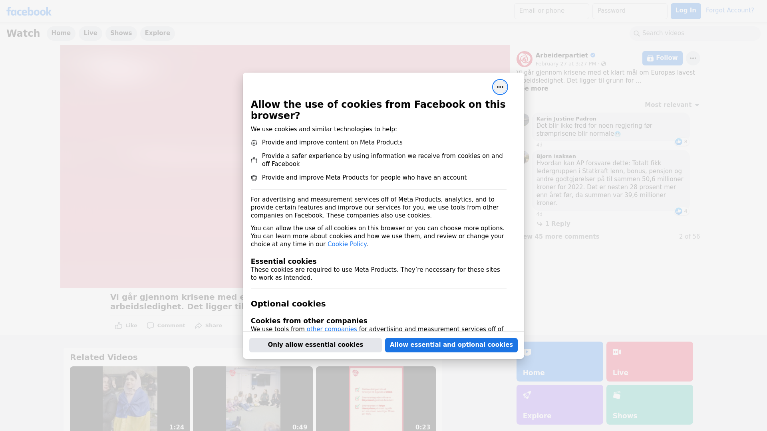Click the thumbs-up Like icon below video
The image size is (767, 431).
point(119,326)
